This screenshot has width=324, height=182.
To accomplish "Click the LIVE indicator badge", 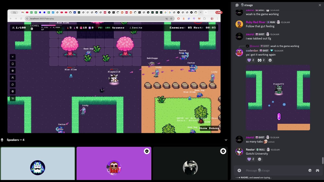I will pos(219,12).
